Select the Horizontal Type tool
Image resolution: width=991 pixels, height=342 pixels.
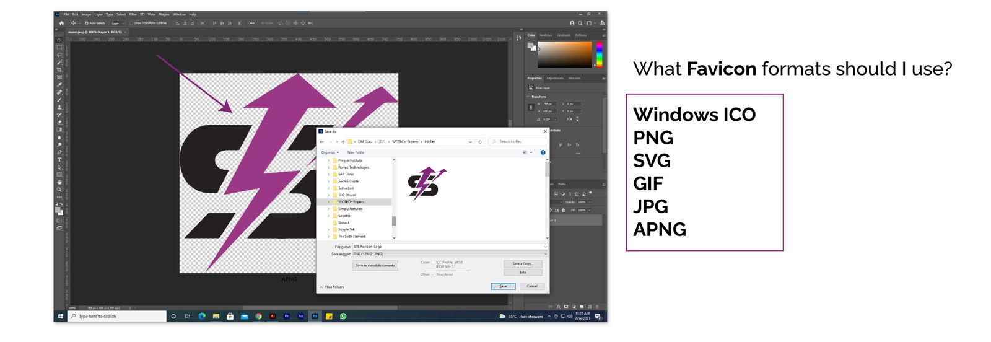[x=59, y=160]
